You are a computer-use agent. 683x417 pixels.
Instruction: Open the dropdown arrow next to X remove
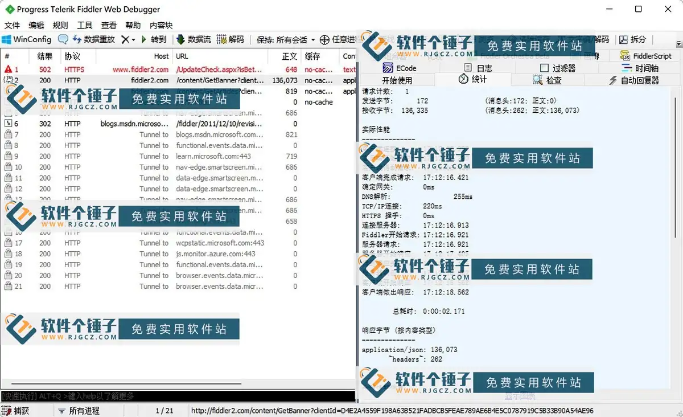(133, 39)
